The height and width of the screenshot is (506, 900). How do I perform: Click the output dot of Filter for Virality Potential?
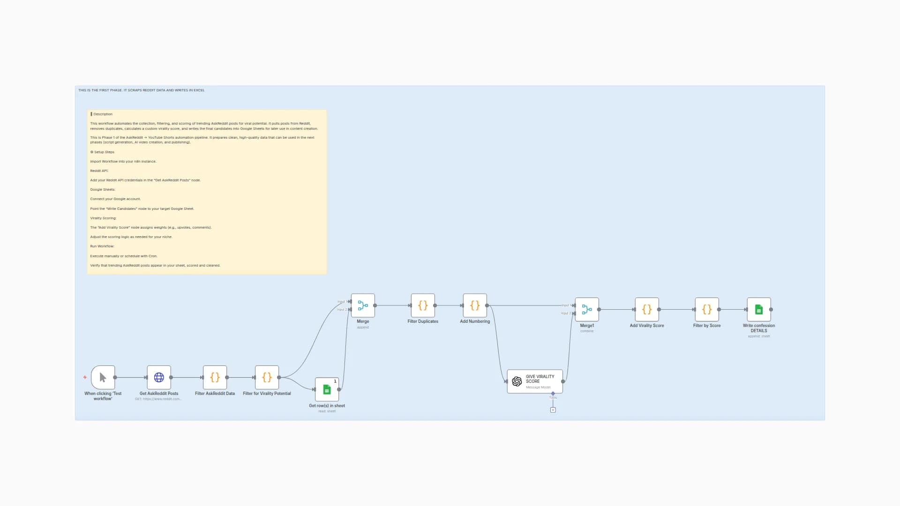pyautogui.click(x=280, y=378)
